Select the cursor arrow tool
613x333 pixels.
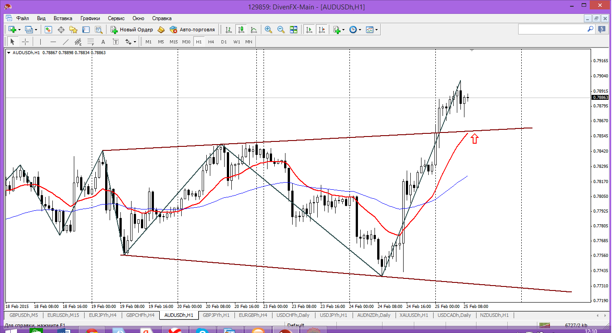pos(13,42)
